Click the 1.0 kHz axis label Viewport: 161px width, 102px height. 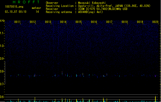pos(2,46)
